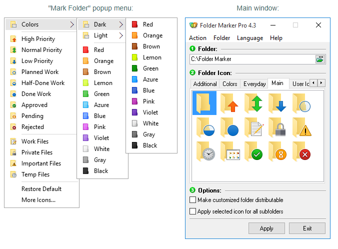Click Pending in the popup menu
The image size is (338, 249).
(x=41, y=116)
